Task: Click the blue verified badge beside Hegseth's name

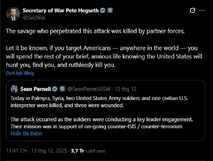Action: [x=102, y=11]
